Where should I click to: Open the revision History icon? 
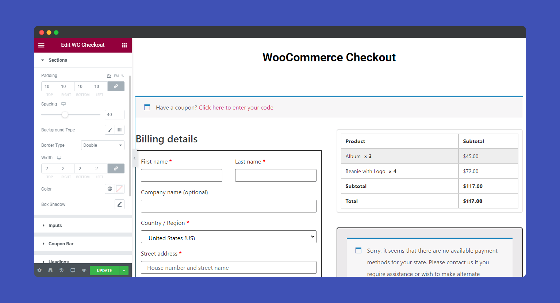[x=61, y=271]
